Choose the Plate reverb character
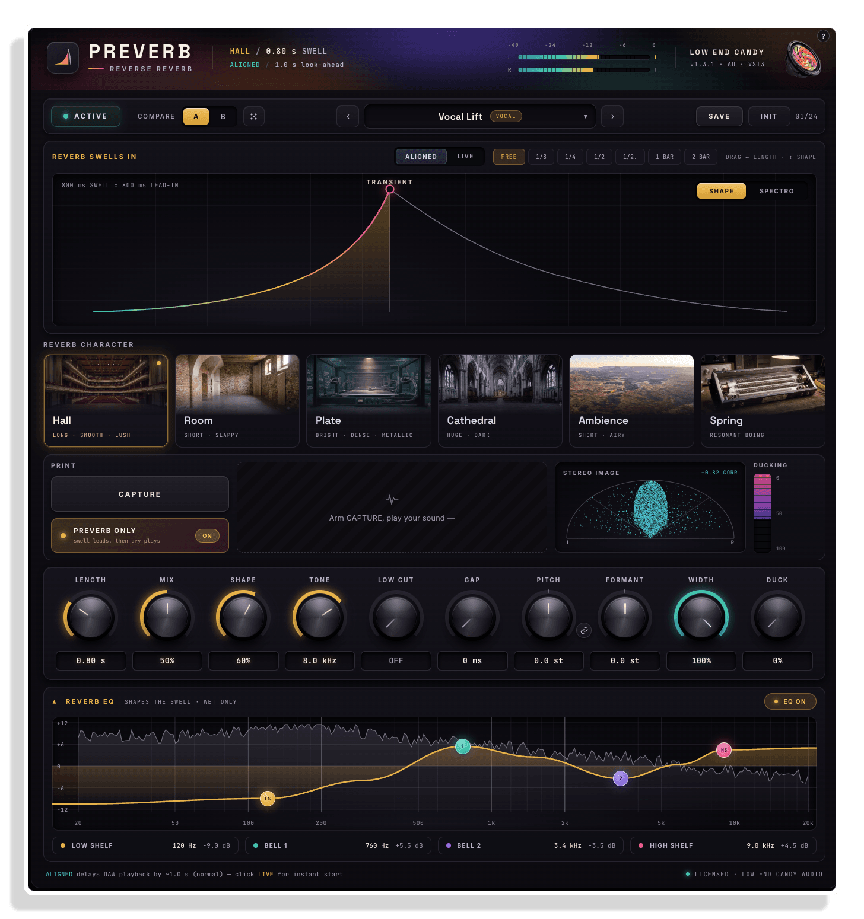Image resolution: width=864 pixels, height=919 pixels. click(369, 401)
